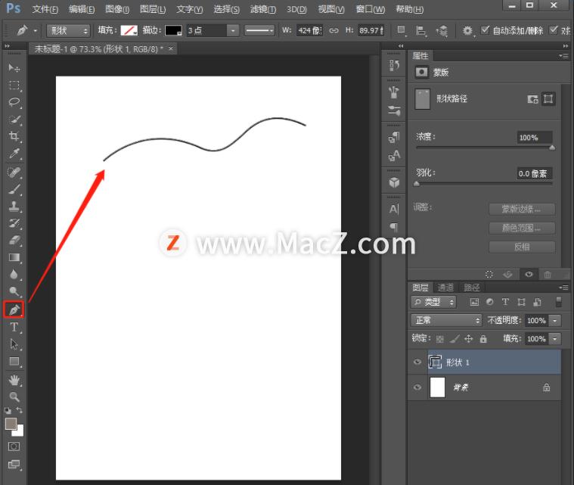574x485 pixels.
Task: Activate the Horizontal Type tool
Action: pos(14,327)
